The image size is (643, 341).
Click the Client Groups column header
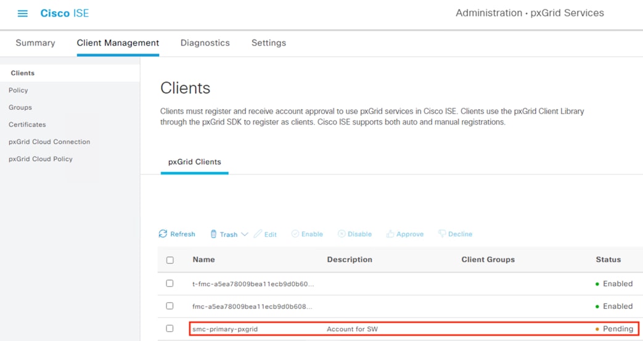click(488, 260)
